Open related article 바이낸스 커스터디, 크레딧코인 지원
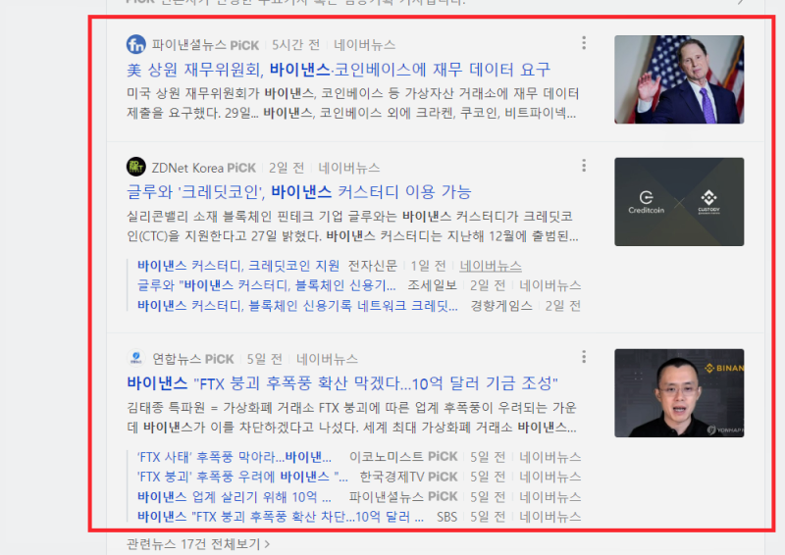The image size is (785, 555). point(238,265)
